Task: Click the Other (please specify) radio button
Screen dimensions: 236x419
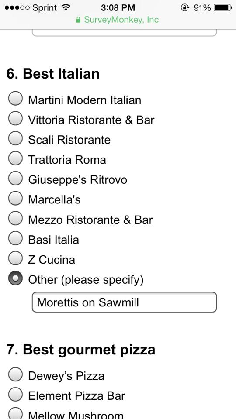Action: (15, 278)
